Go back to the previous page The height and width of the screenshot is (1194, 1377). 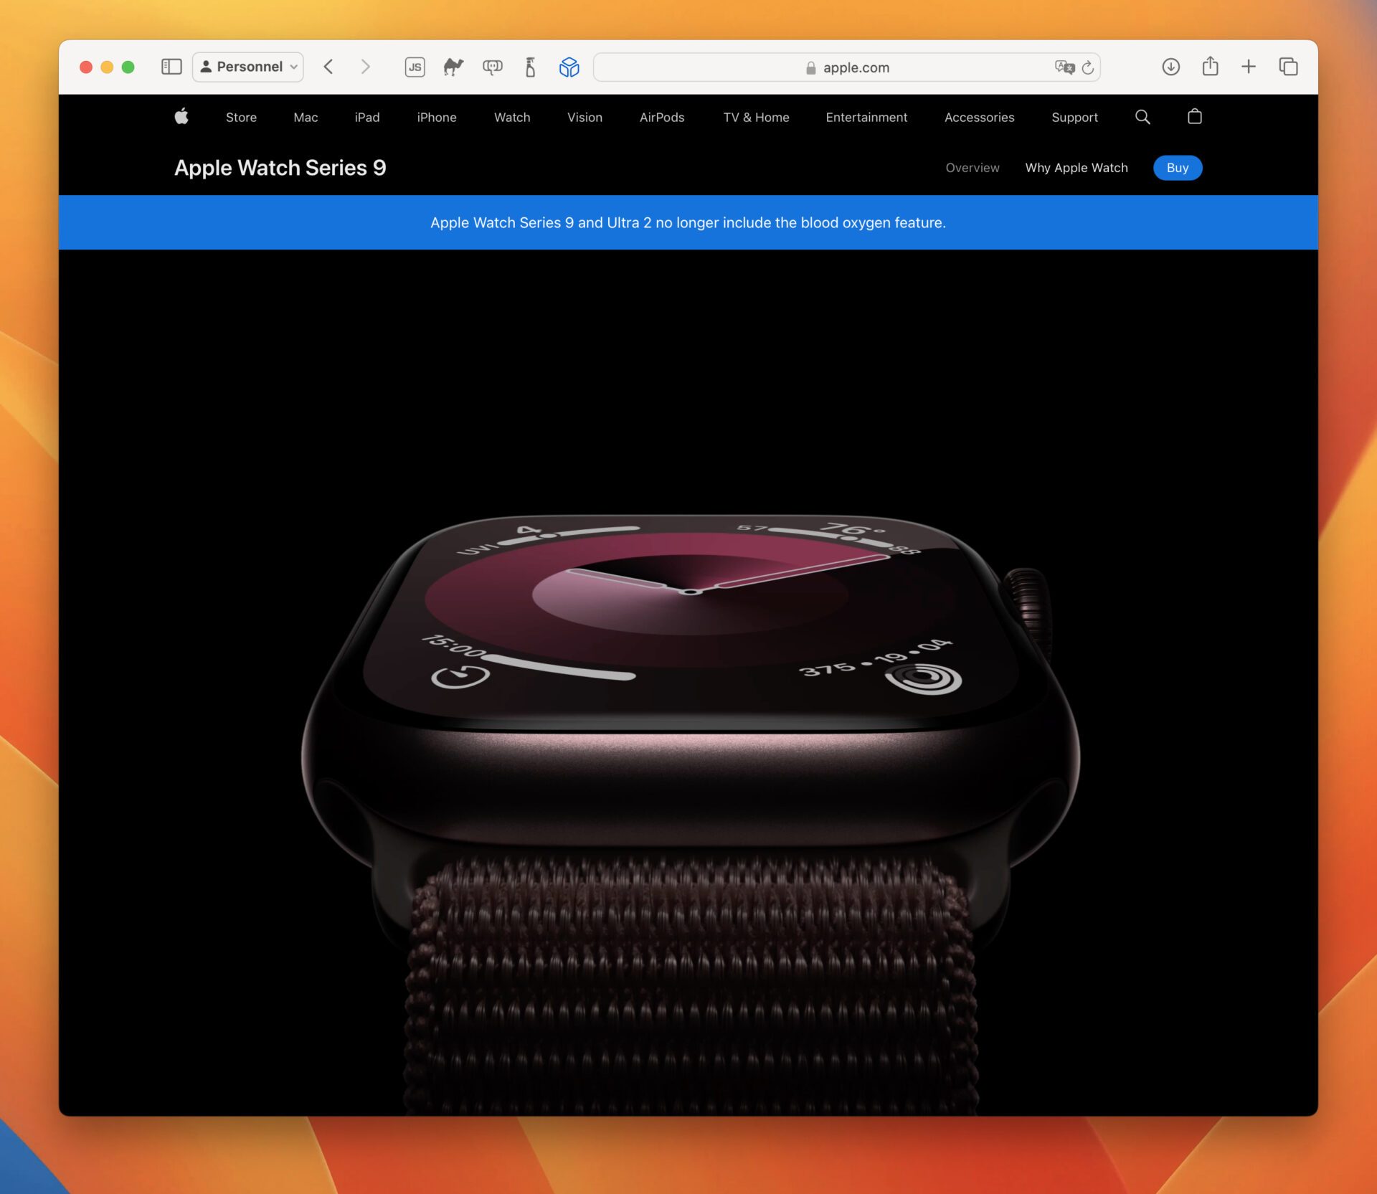pos(328,67)
